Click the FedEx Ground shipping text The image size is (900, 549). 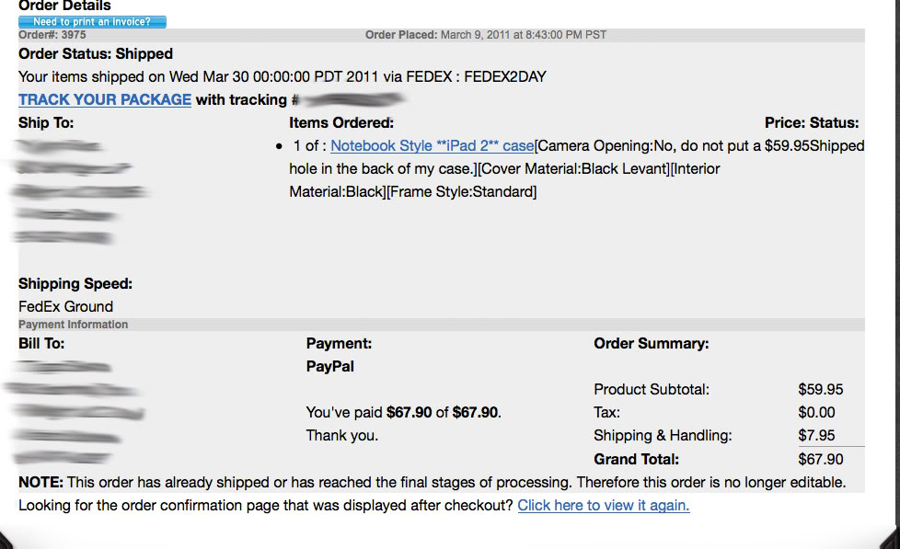click(x=65, y=306)
